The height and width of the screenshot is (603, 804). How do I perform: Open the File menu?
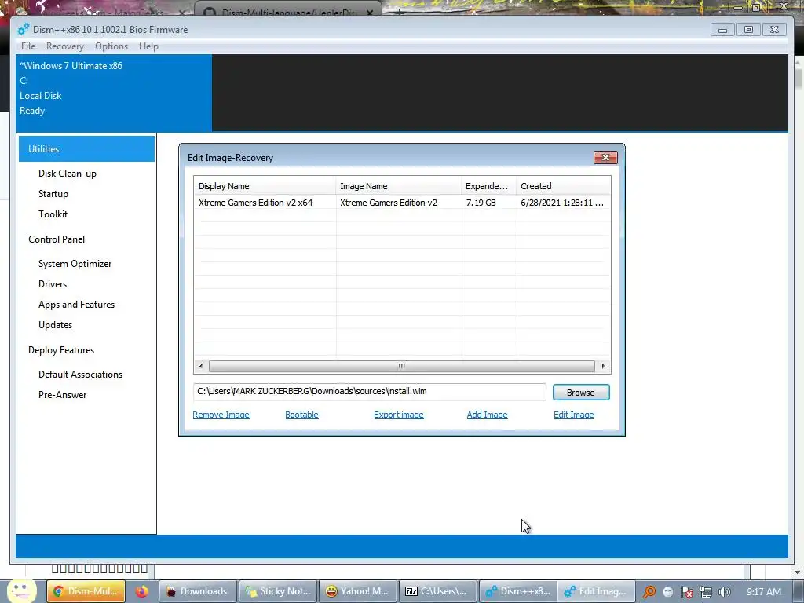click(28, 46)
